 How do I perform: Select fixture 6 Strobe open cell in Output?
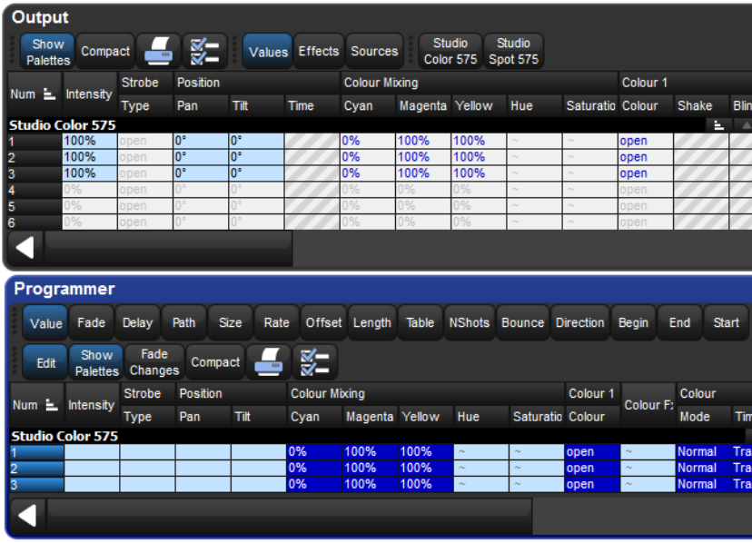point(144,222)
